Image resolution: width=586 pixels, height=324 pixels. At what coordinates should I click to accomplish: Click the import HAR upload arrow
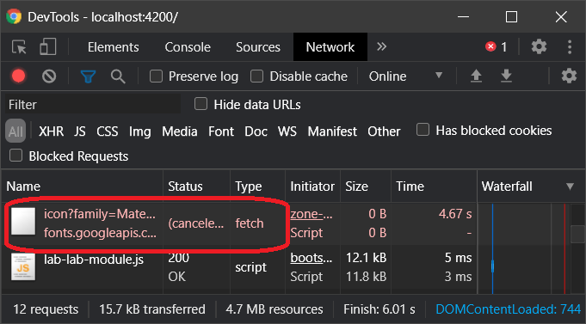[x=476, y=76]
